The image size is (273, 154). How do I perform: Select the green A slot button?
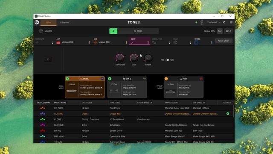pos(113,31)
